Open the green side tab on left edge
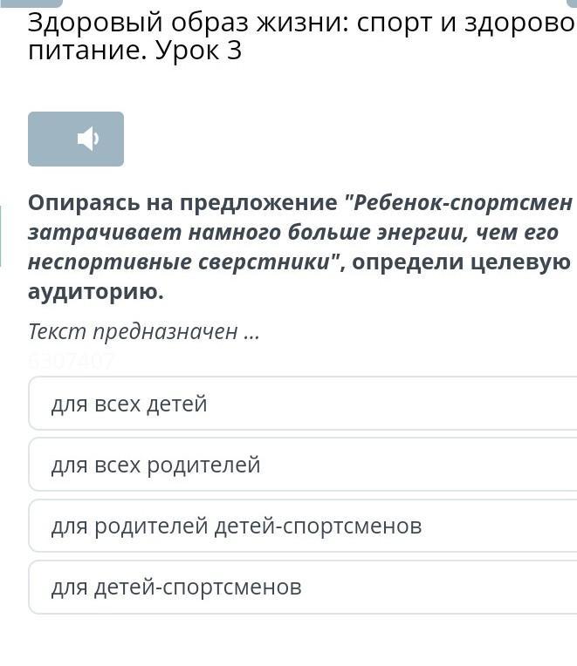577x666 pixels. coord(1,235)
